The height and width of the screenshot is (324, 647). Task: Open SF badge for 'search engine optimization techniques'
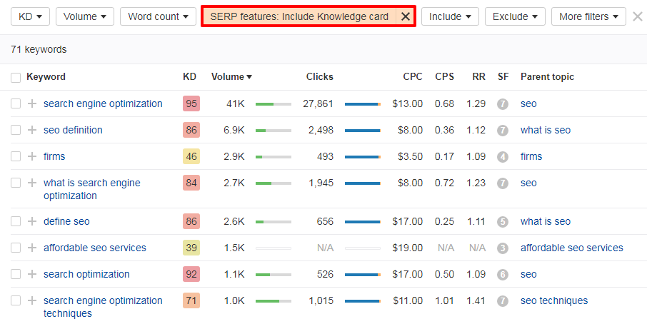502,301
